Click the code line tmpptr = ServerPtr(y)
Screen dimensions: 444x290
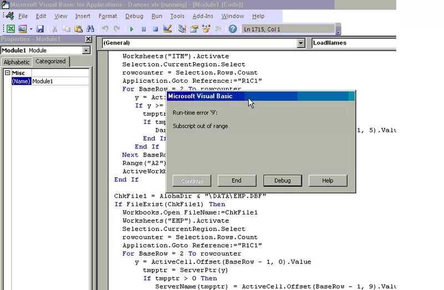pyautogui.click(x=185, y=270)
